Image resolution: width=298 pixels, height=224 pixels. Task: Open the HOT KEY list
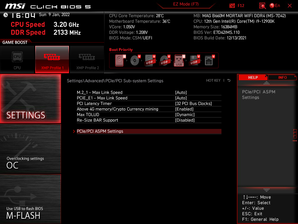click(x=213, y=80)
